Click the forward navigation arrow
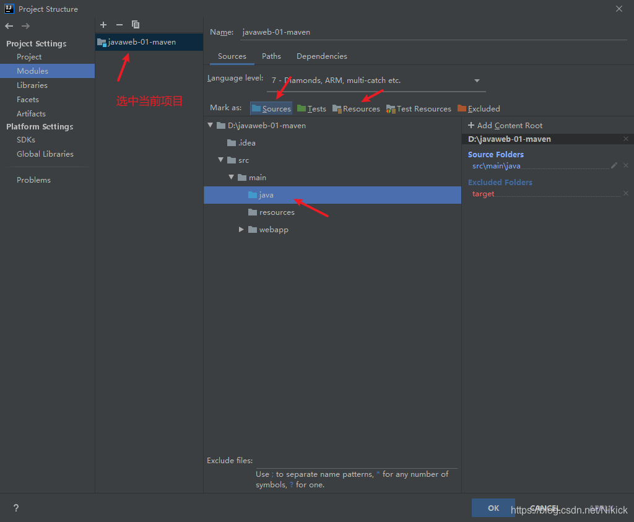Viewport: 634px width, 522px height. click(25, 26)
